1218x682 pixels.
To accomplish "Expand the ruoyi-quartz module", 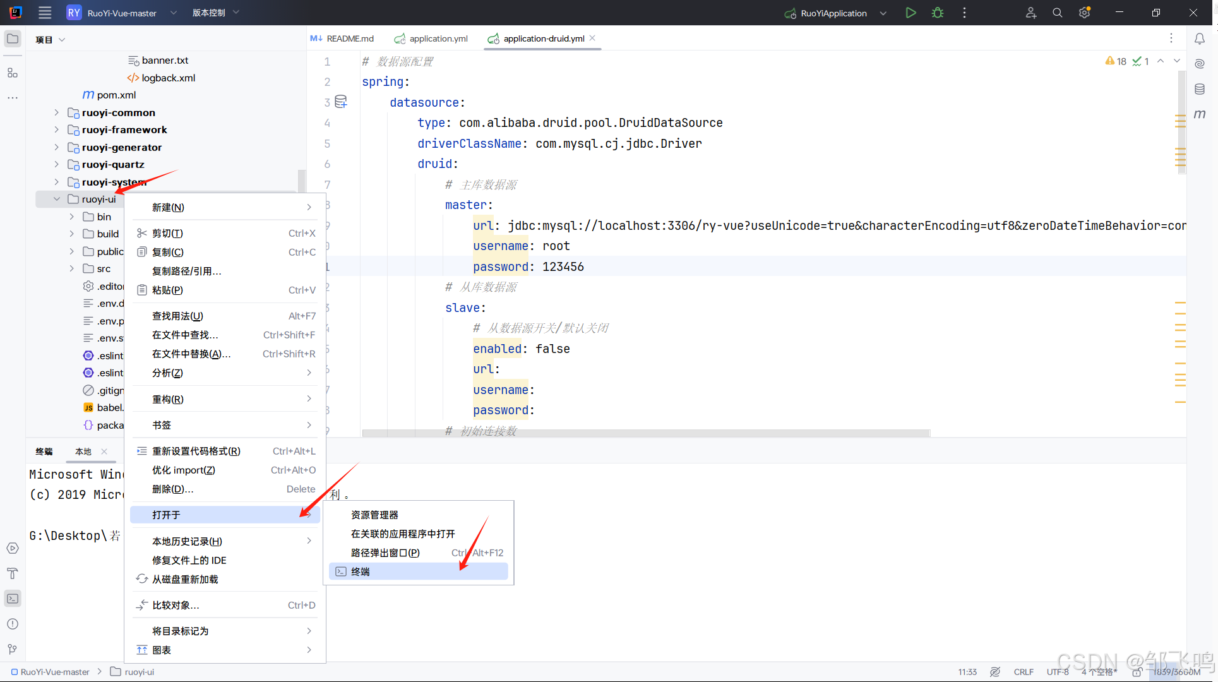I will click(56, 164).
